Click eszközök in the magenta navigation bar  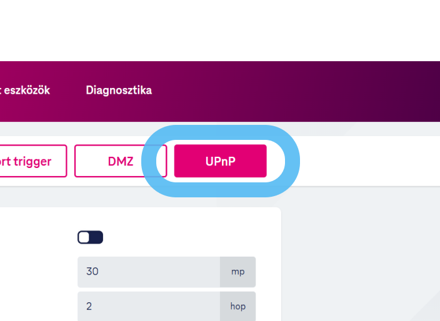click(x=26, y=91)
